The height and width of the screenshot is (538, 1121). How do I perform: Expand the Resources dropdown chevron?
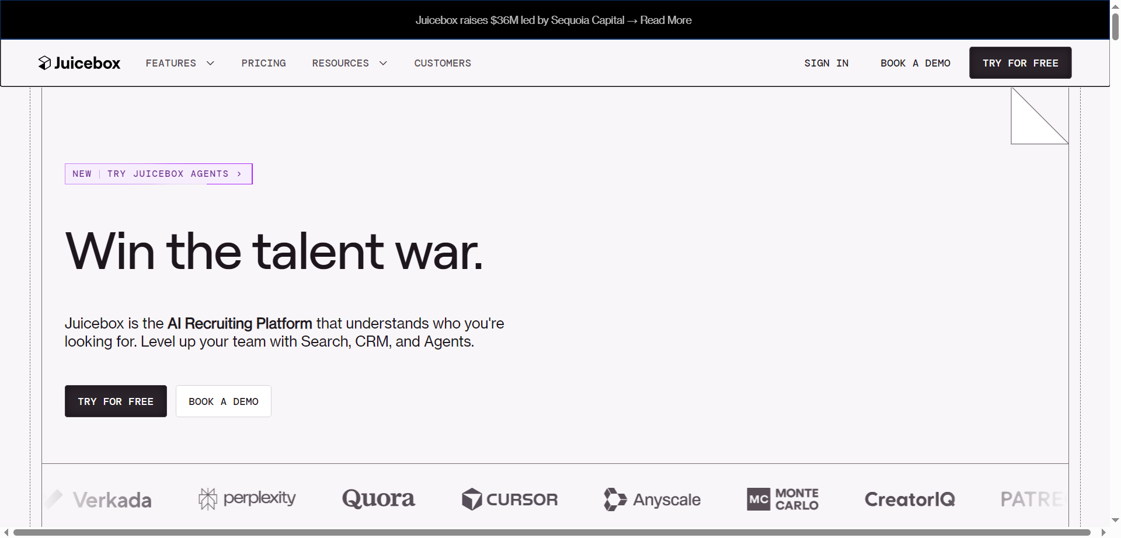point(383,63)
